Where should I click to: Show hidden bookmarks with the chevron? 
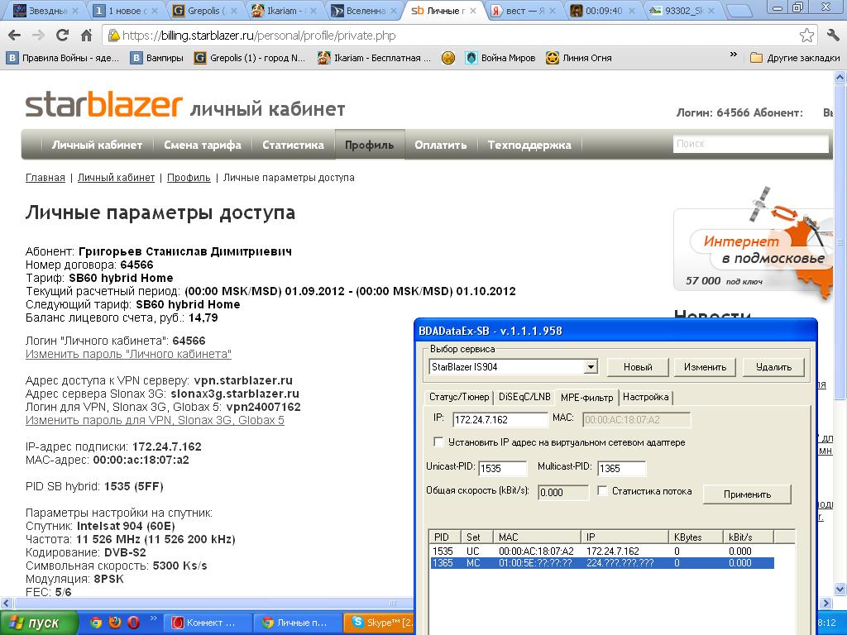(x=733, y=55)
